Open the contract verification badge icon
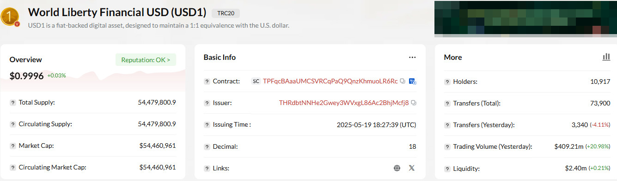Viewport: 617px width, 181px height. pos(413,81)
